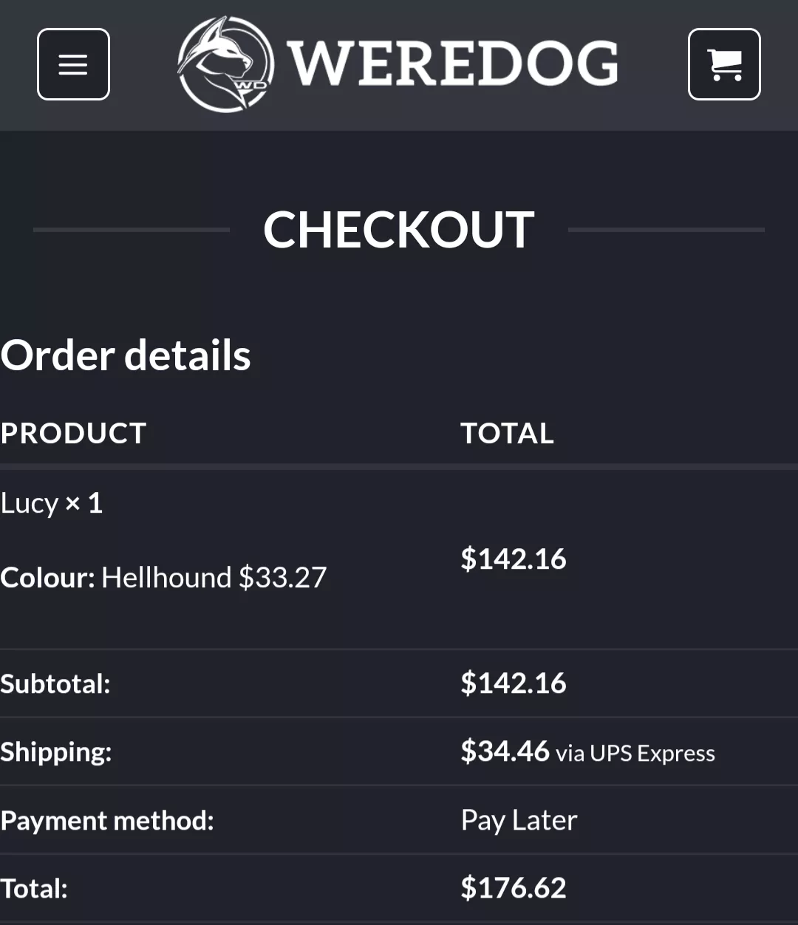The width and height of the screenshot is (798, 925).
Task: Open the hamburger navigation menu
Action: 73,64
